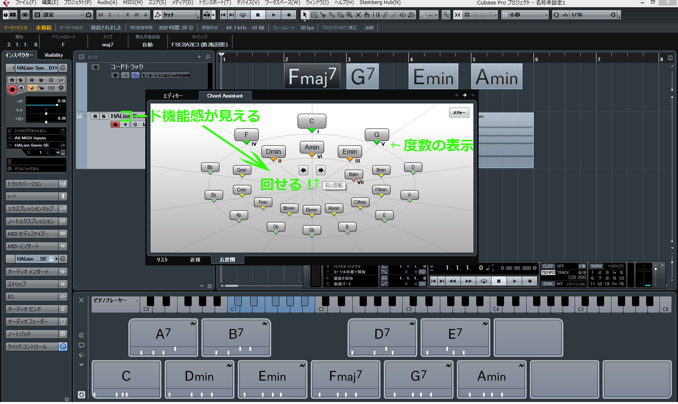The width and height of the screenshot is (678, 404).
Task: Select the Glue tube tool
Action: [332, 15]
